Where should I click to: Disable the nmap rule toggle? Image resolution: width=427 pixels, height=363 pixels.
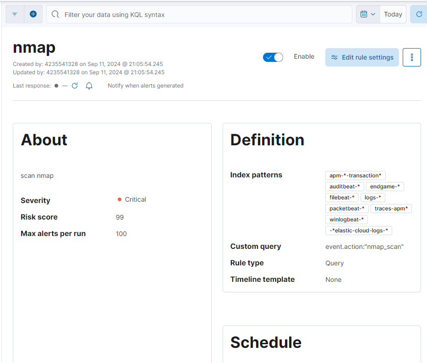(273, 57)
